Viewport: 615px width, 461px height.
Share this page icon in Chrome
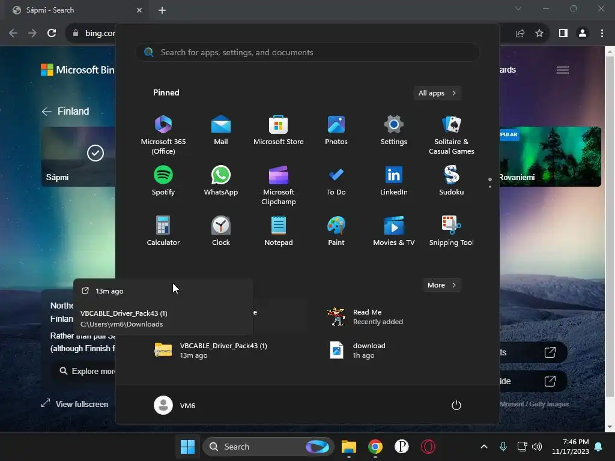pos(520,34)
